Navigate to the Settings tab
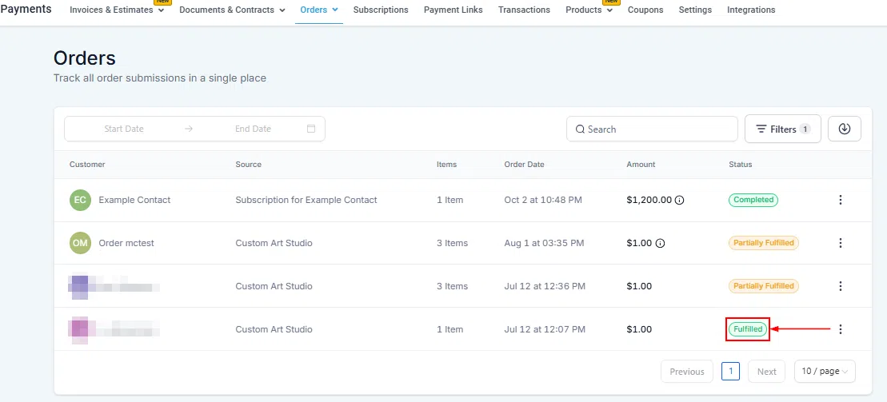This screenshot has height=402, width=887. coord(695,10)
